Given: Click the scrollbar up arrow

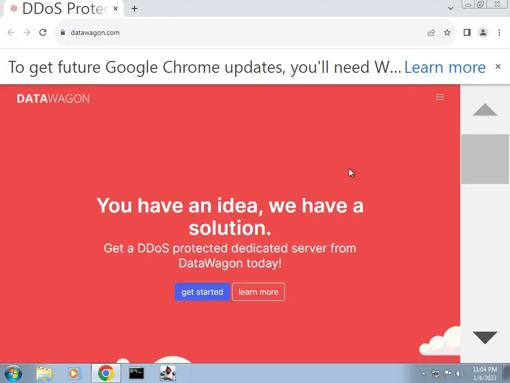Looking at the screenshot, I should coord(485,110).
